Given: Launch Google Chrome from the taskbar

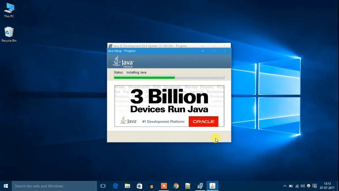Looking at the screenshot, I should pyautogui.click(x=176, y=186).
